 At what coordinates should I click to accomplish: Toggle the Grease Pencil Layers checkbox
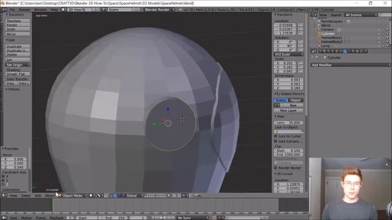[279, 94]
